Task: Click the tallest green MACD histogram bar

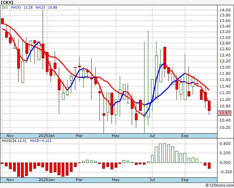Action: (164, 153)
